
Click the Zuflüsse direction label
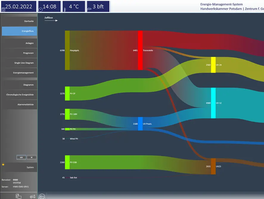point(49,18)
